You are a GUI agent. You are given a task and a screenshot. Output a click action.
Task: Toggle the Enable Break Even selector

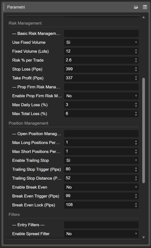click(101, 187)
